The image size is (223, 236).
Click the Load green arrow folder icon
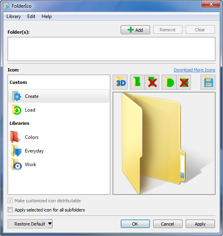click(16, 110)
